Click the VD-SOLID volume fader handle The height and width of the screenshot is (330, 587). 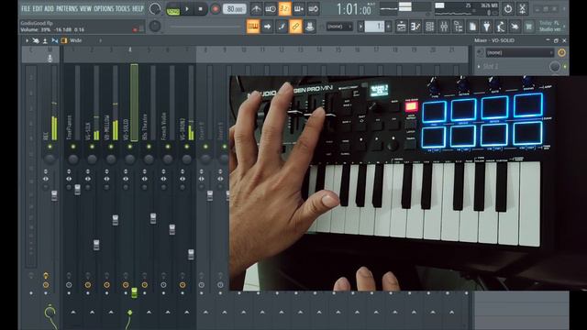tap(134, 292)
